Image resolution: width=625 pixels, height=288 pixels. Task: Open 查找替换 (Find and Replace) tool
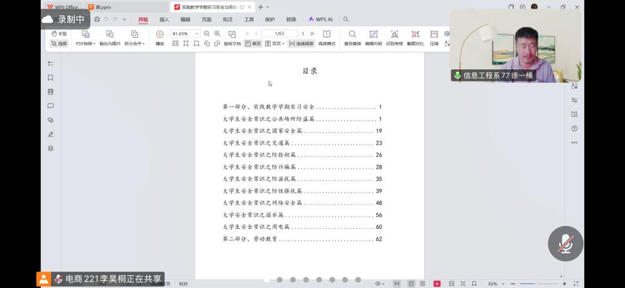352,34
